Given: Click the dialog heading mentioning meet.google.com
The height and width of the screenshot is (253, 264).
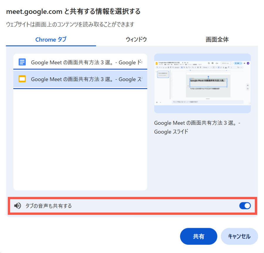Looking at the screenshot, I should [x=73, y=12].
